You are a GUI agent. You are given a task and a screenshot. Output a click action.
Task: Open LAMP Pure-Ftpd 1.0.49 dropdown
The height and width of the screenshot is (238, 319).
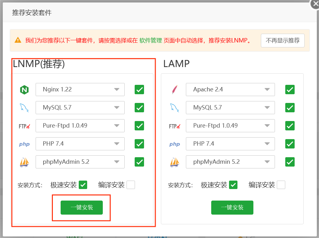[x=230, y=126]
